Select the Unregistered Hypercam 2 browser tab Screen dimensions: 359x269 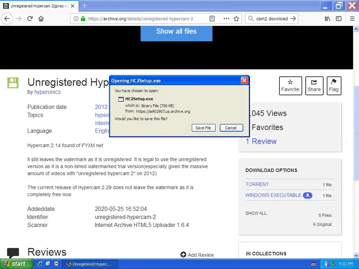[39, 6]
